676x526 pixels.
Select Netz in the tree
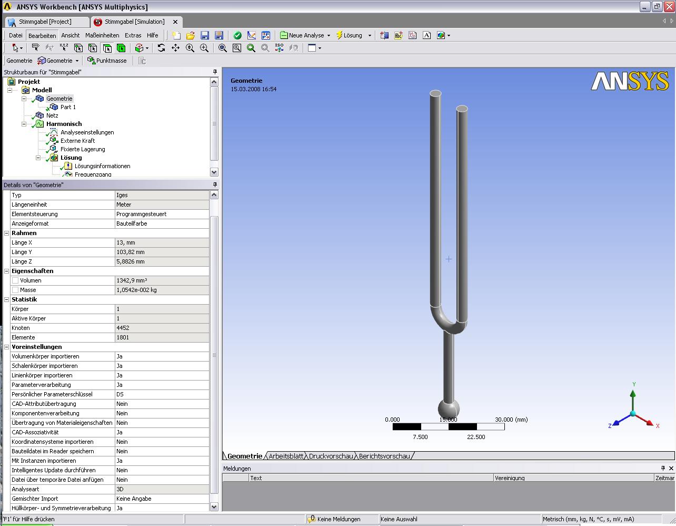[52, 115]
